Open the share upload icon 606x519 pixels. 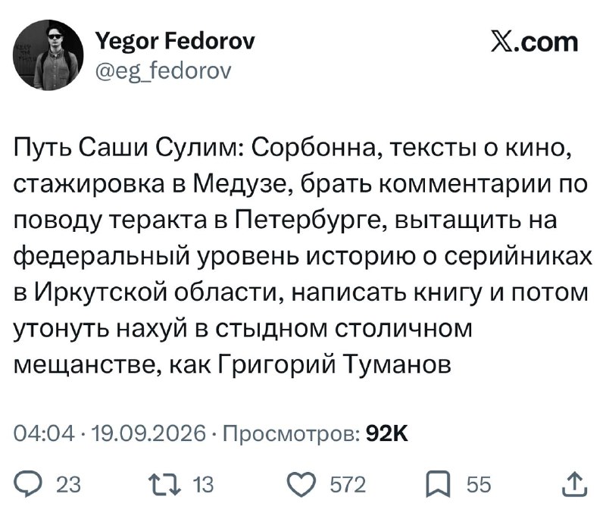point(575,484)
